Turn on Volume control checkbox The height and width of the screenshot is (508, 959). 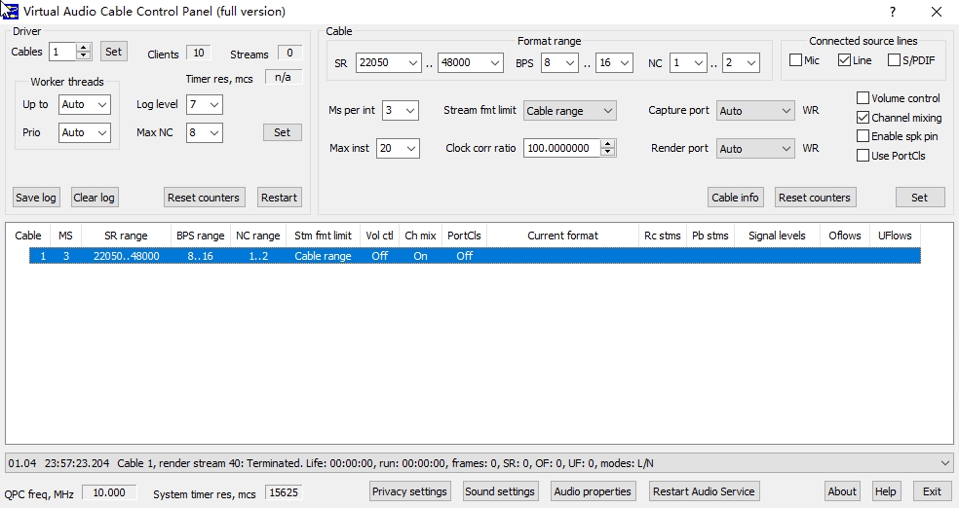point(863,98)
